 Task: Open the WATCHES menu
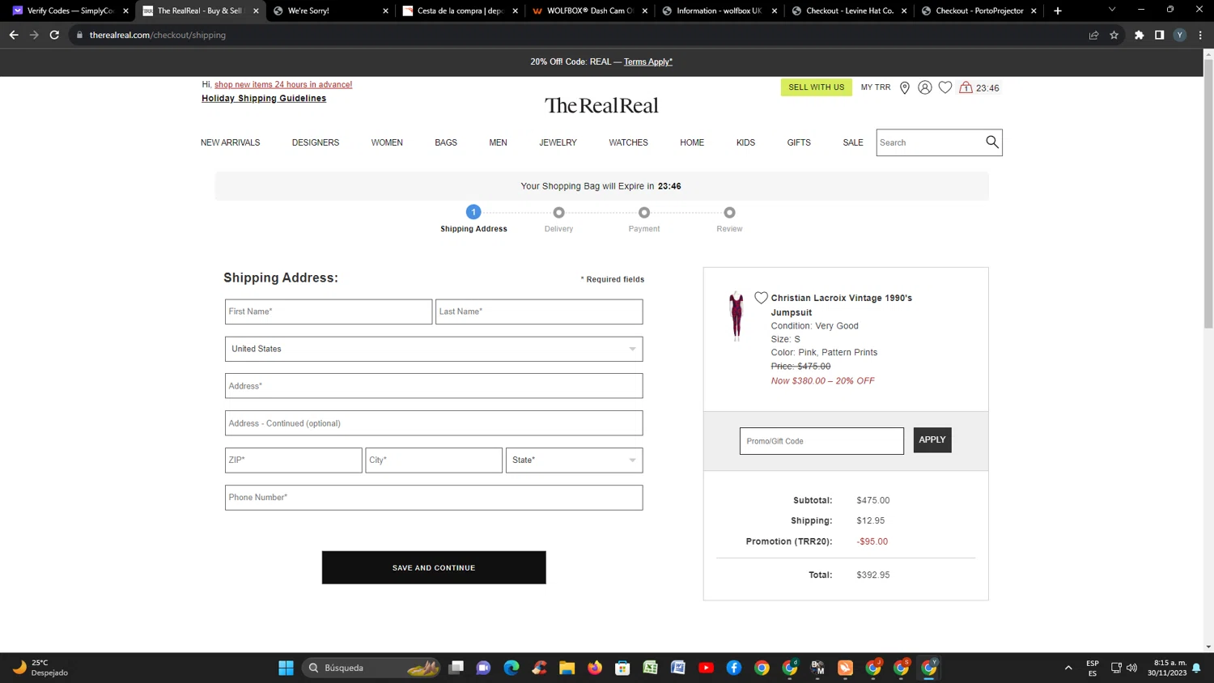click(x=629, y=142)
